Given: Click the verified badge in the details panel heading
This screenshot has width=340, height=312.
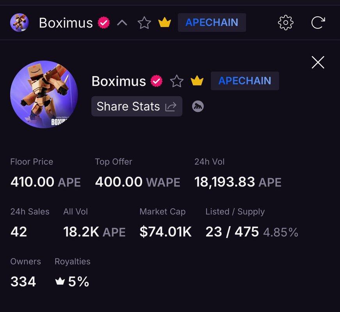Looking at the screenshot, I should tap(157, 81).
